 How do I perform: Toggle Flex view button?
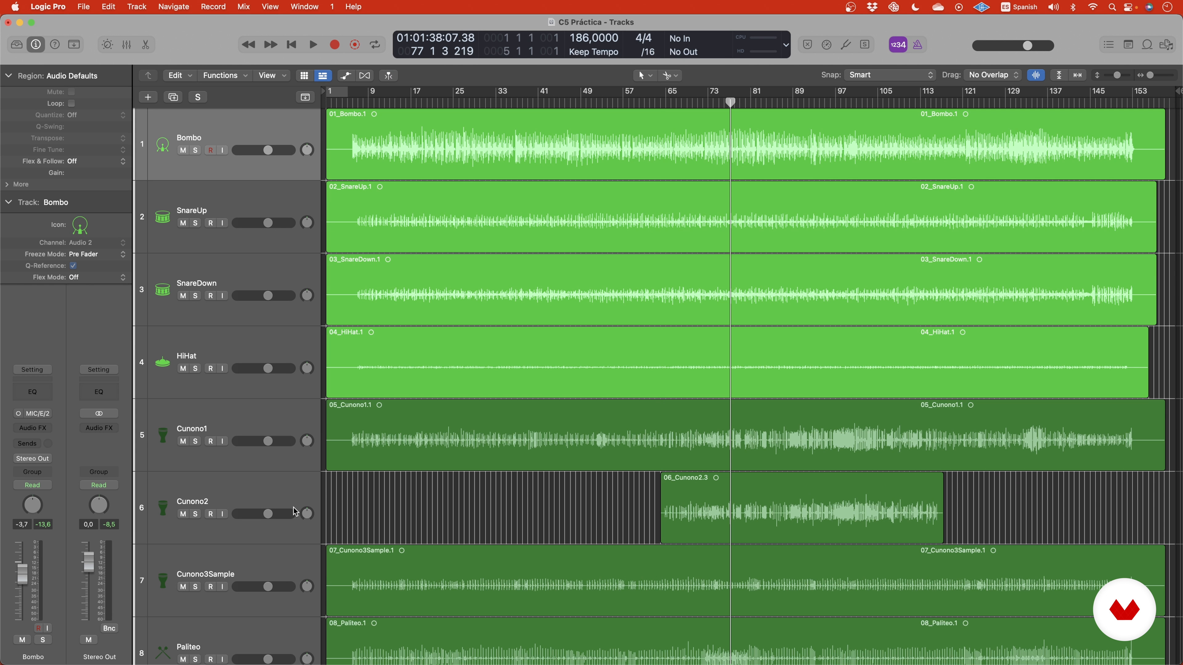coord(365,76)
